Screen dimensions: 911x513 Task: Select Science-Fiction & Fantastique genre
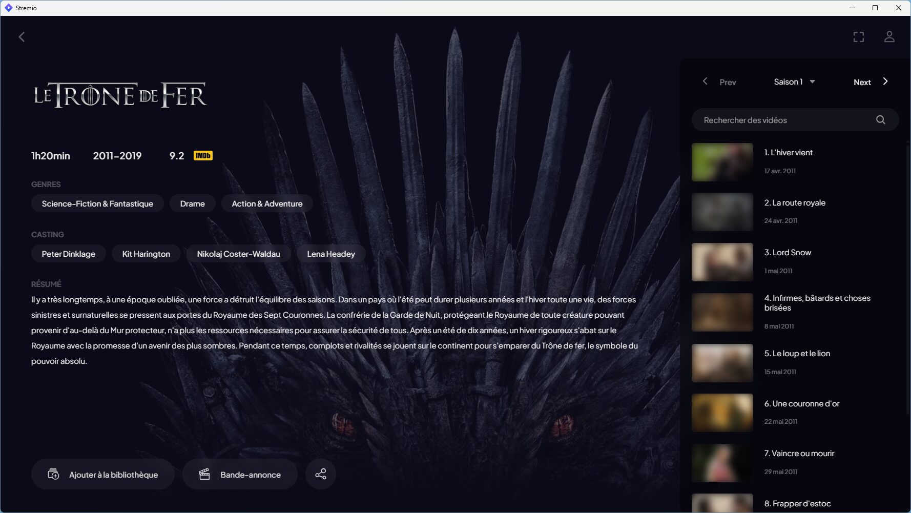point(97,203)
